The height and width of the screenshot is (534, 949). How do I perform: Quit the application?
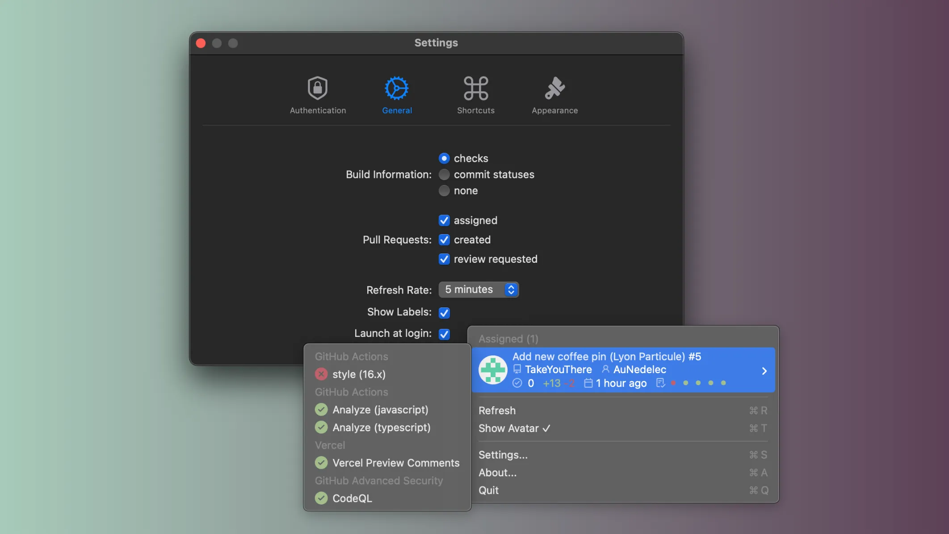(488, 490)
